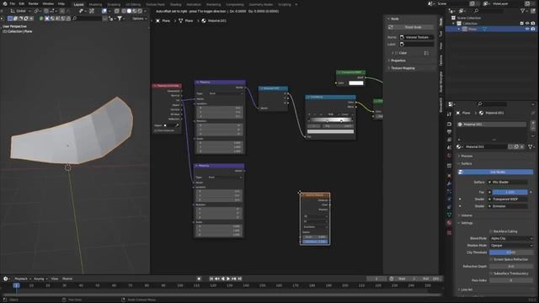Collapse the Settings panel in material properties

tap(467, 223)
